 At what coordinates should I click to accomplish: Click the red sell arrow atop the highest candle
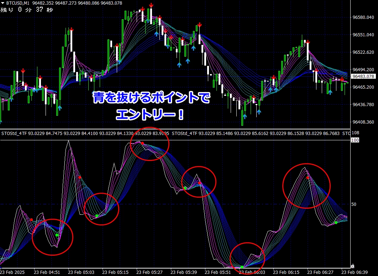tap(151, 5)
